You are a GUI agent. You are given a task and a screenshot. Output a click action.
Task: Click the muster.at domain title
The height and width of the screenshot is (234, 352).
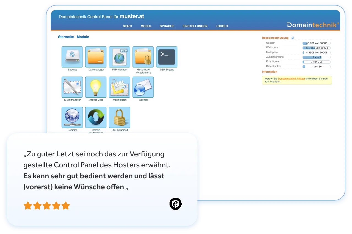[132, 16]
